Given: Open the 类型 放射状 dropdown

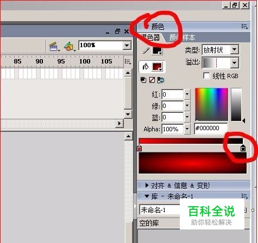Looking at the screenshot, I should click(x=234, y=49).
